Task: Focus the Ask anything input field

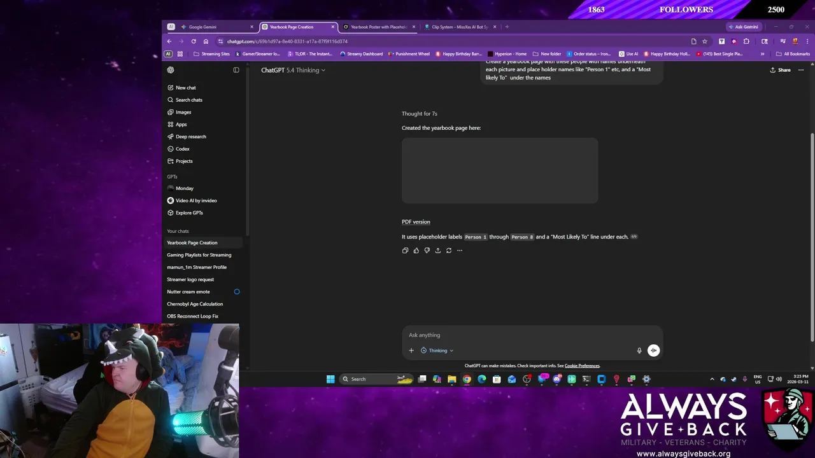Action: click(x=532, y=335)
